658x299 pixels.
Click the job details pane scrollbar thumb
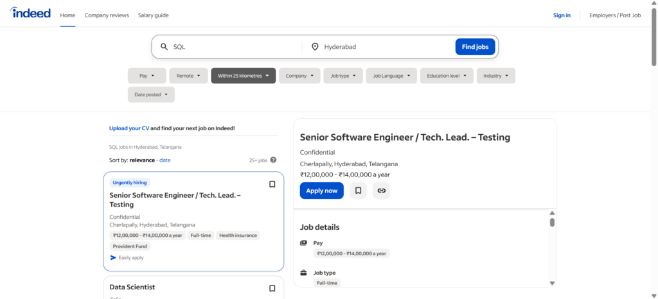tap(552, 223)
